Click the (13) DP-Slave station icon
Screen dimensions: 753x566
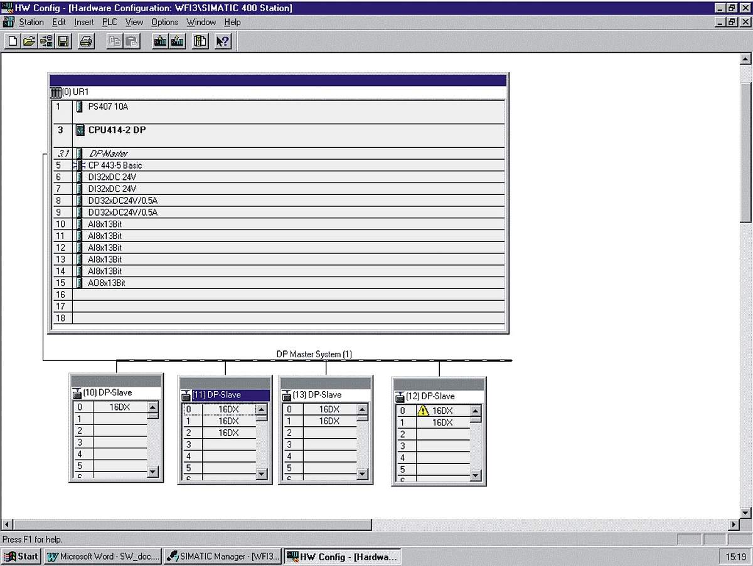click(x=286, y=396)
